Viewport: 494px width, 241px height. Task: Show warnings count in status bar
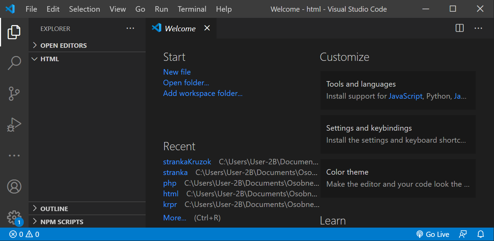[32, 234]
